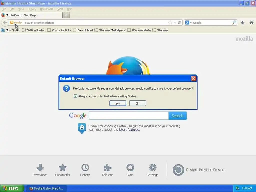Viewport: 256px width, 192px height.
Task: Click Yes to set Firefox as default
Action: click(118, 103)
